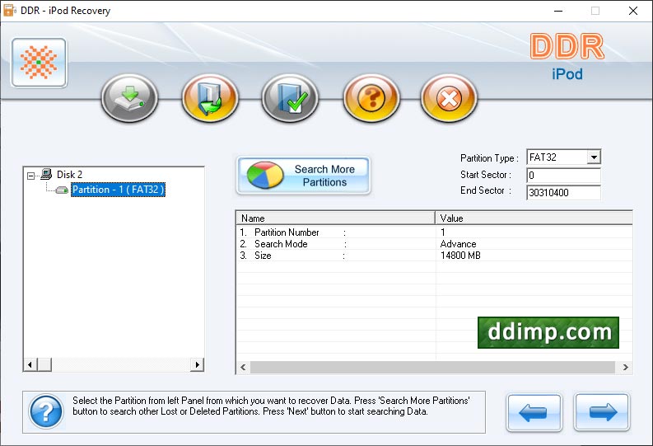Click the End Sector label
This screenshot has width=653, height=446.
[486, 190]
